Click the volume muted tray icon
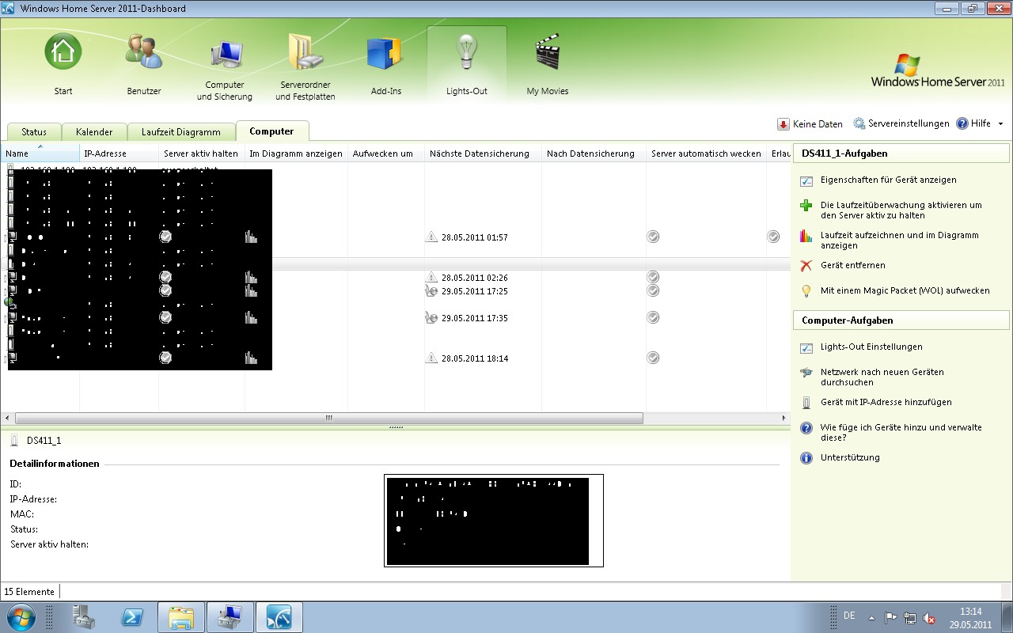Image resolution: width=1013 pixels, height=633 pixels. click(x=930, y=617)
